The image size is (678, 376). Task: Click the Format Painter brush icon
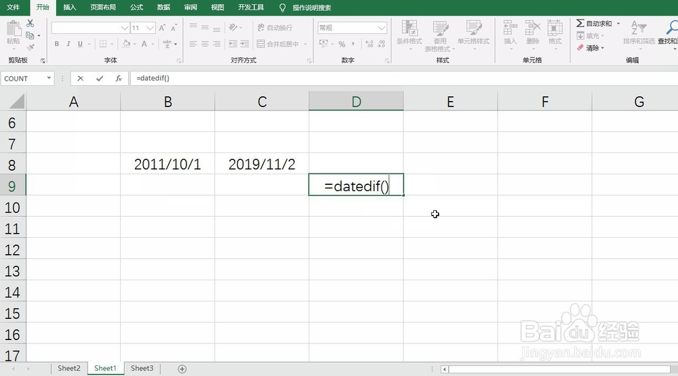click(31, 47)
